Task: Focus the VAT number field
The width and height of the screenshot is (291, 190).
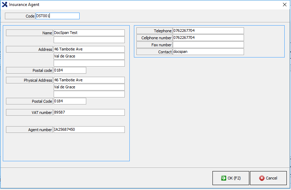Action: click(x=89, y=113)
